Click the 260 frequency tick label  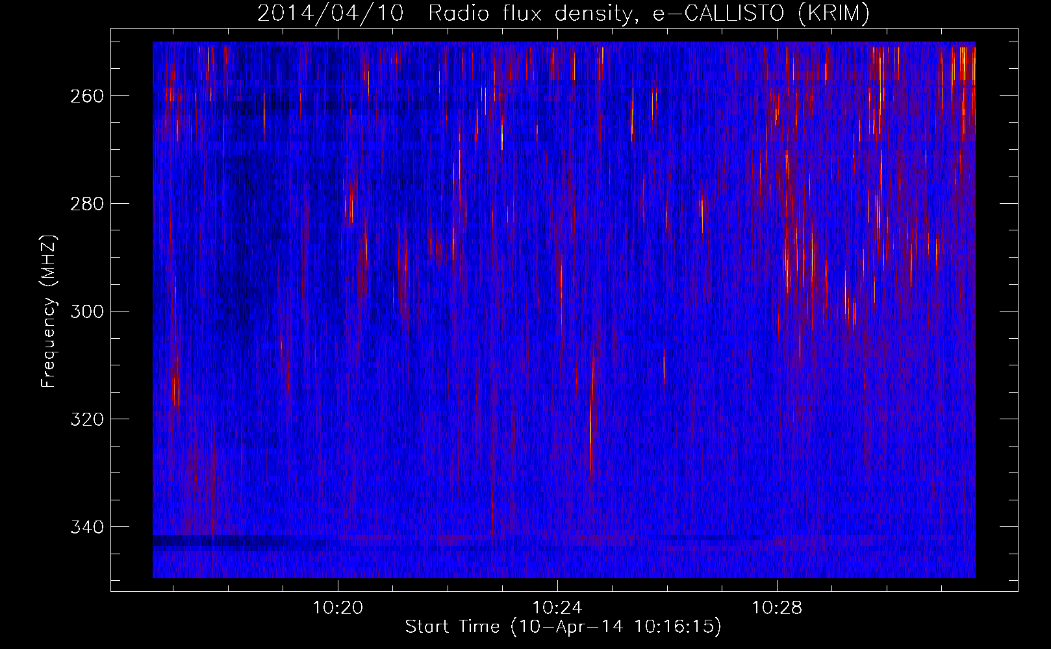pyautogui.click(x=86, y=96)
